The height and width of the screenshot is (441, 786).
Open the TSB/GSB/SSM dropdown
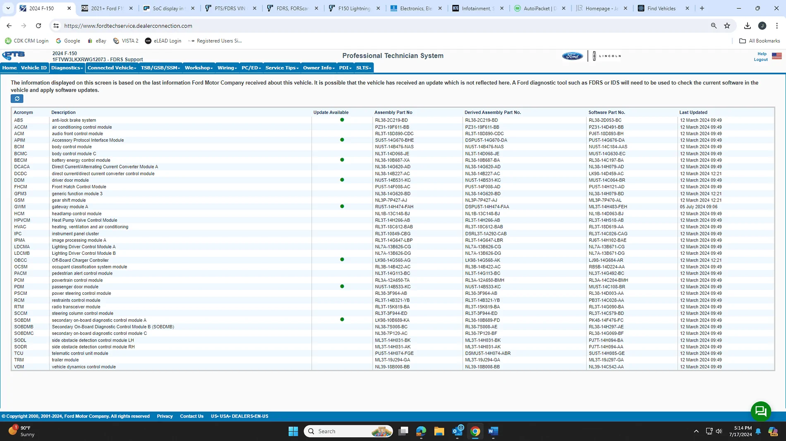pos(160,68)
